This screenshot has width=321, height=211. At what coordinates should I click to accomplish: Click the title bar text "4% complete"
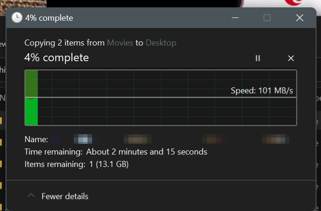[49, 18]
